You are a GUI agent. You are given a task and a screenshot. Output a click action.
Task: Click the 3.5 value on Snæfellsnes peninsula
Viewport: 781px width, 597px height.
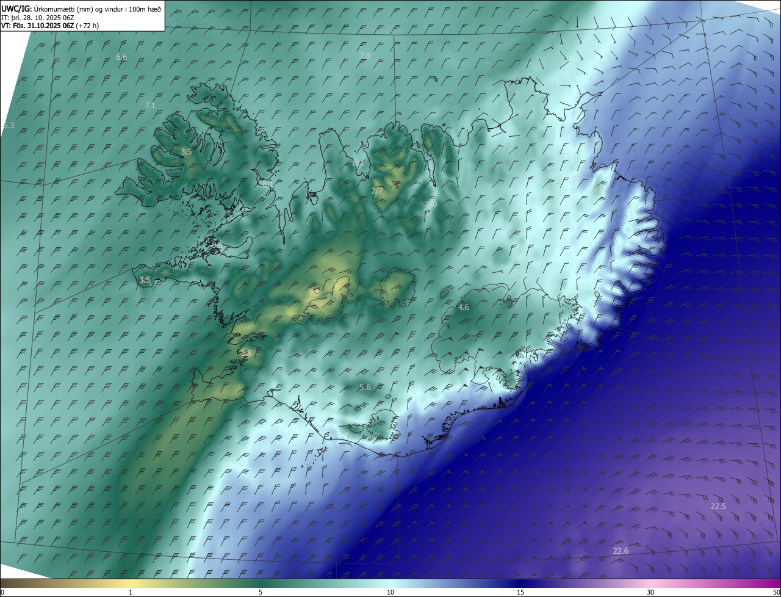click(145, 280)
